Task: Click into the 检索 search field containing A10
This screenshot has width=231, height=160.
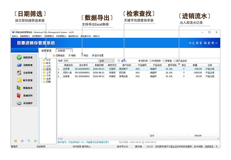Action: (x=81, y=60)
